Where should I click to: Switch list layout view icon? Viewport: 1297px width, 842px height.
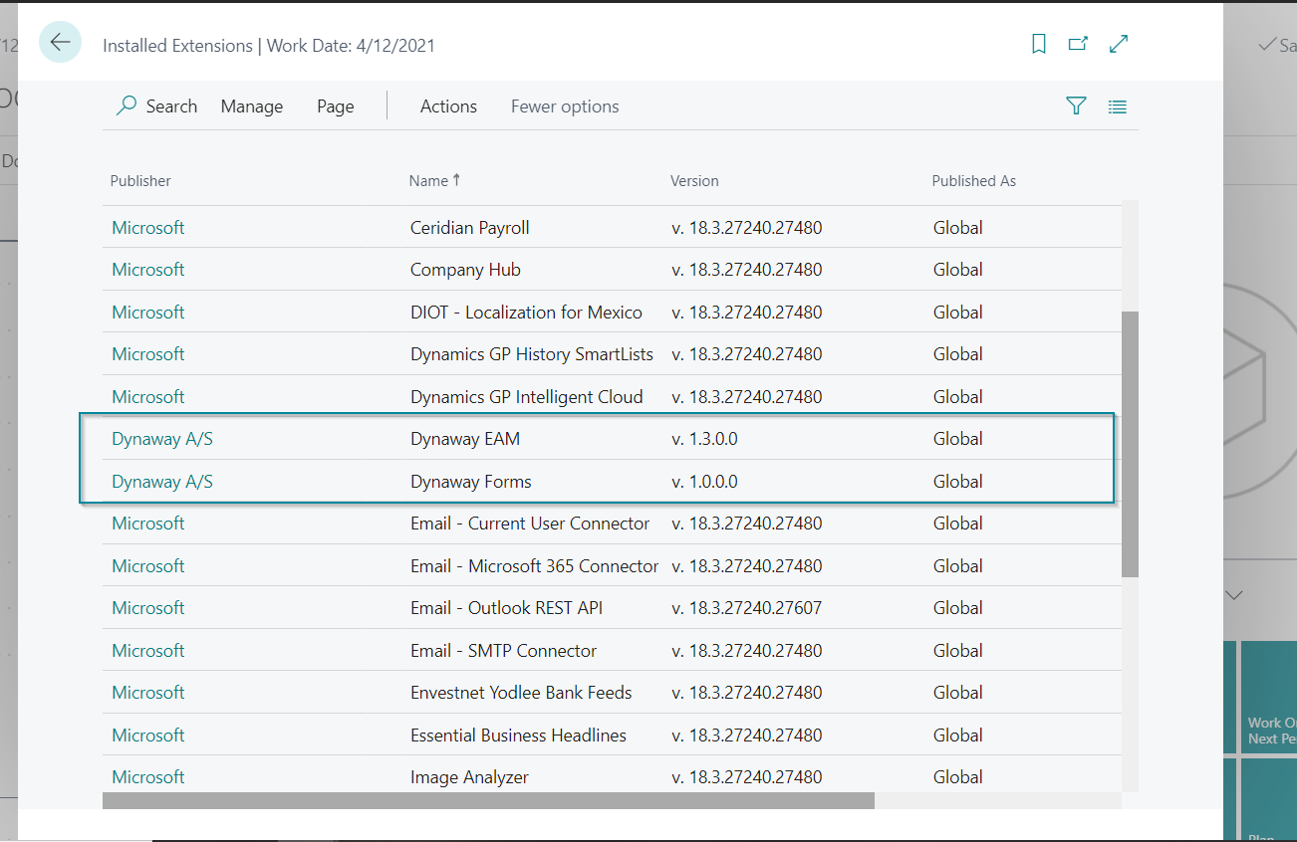click(x=1117, y=106)
